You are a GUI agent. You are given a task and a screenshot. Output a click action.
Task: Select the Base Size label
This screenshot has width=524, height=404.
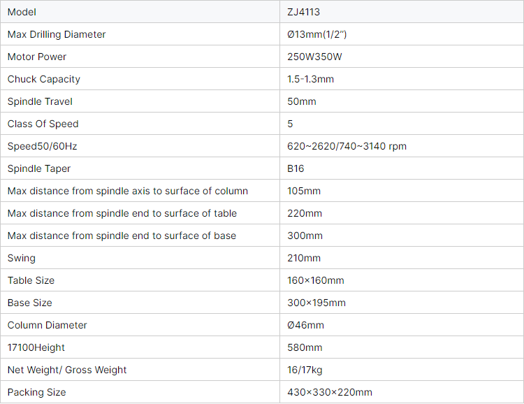pos(30,303)
